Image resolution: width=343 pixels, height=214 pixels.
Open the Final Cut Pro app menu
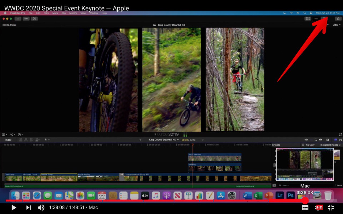(18, 13)
